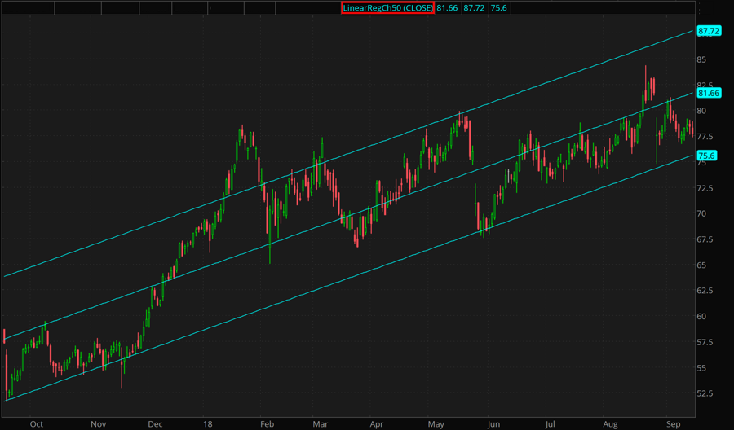This screenshot has width=734, height=430.
Task: Click the 75.6 lower channel price bubble
Action: [x=706, y=156]
